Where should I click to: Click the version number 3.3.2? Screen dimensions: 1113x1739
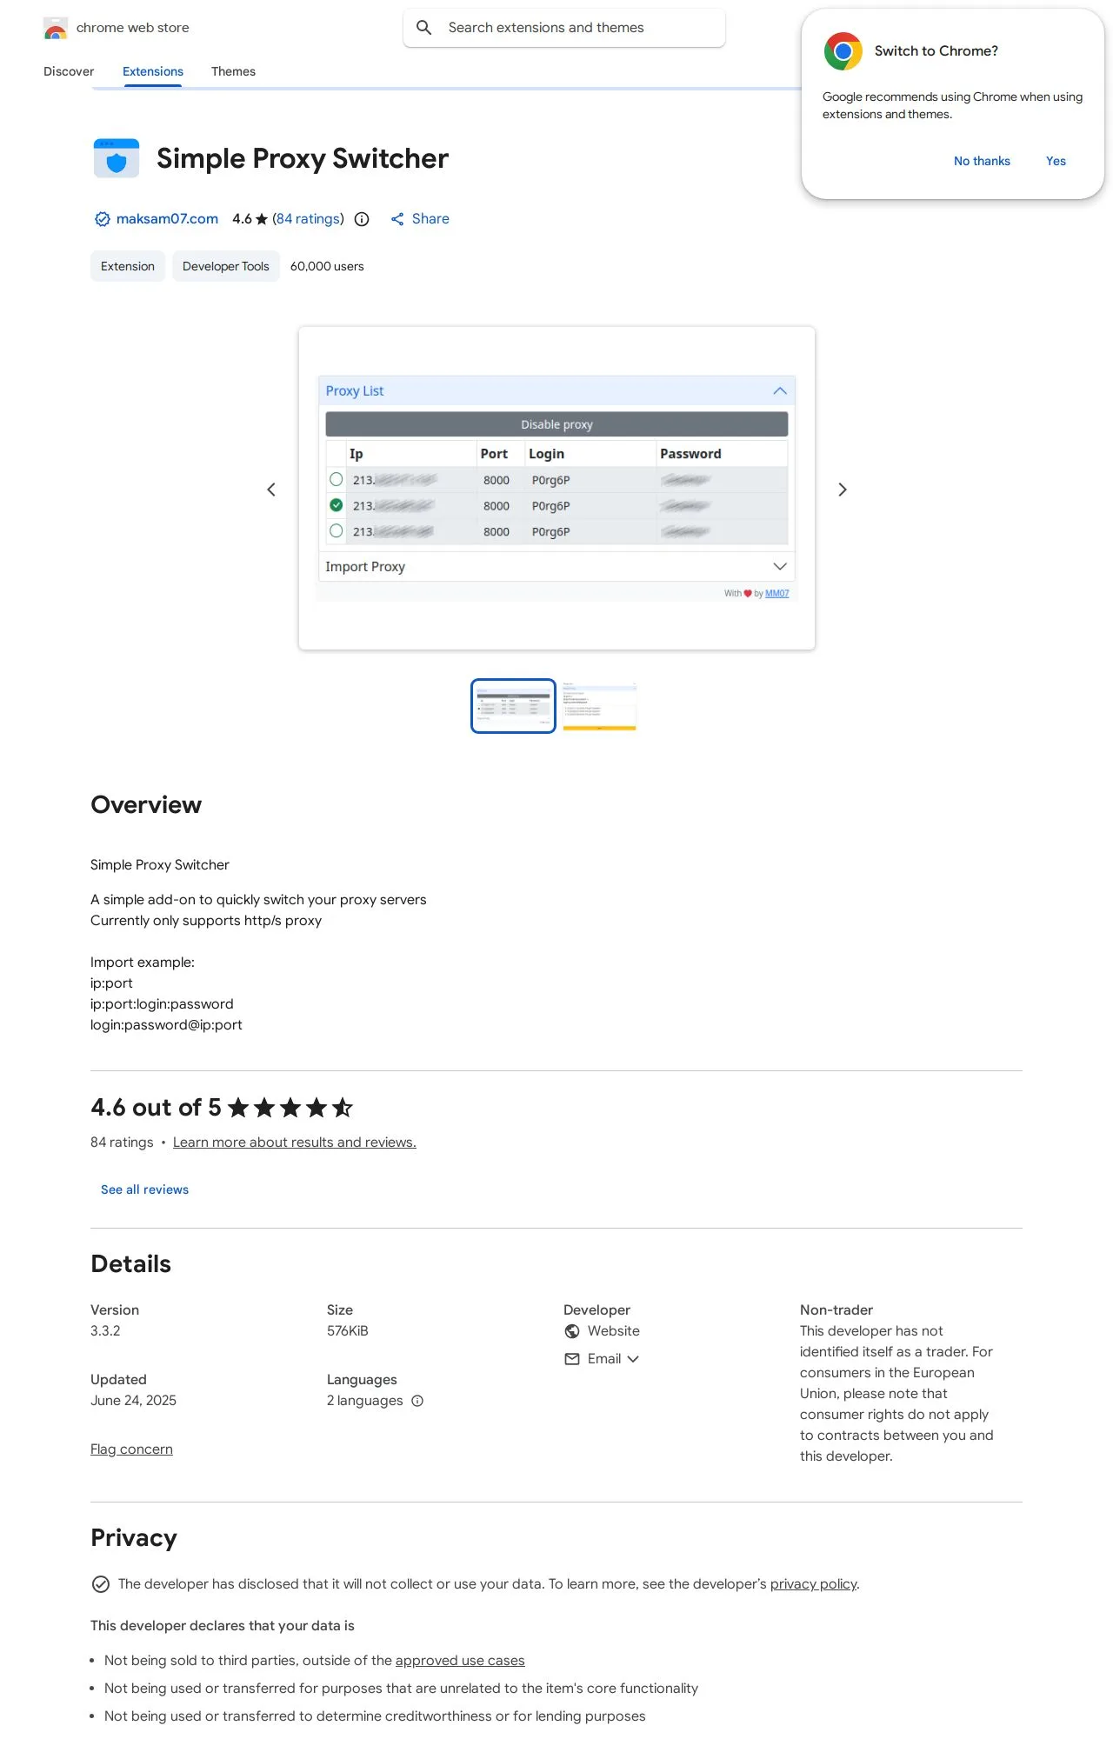coord(105,1331)
